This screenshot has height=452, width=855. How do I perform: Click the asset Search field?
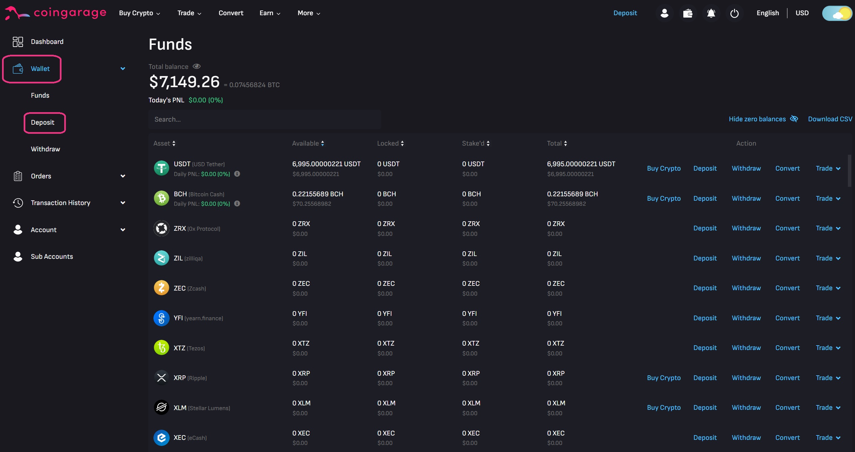tap(265, 119)
